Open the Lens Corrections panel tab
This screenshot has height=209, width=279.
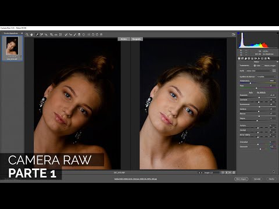(256, 59)
